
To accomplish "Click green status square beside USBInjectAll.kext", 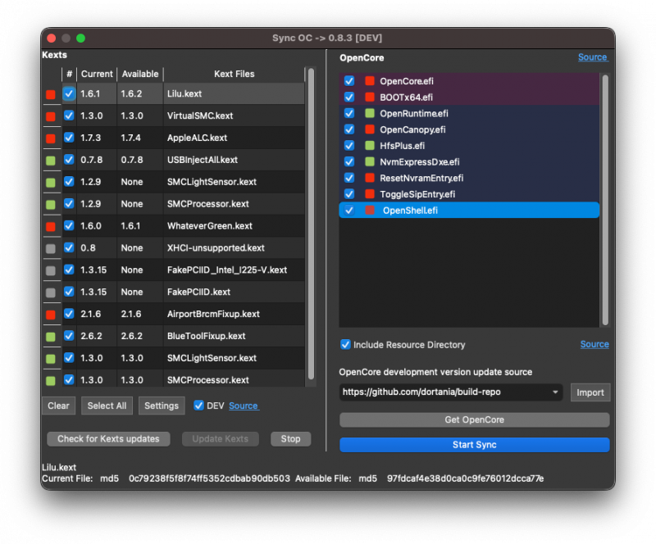I will click(51, 161).
